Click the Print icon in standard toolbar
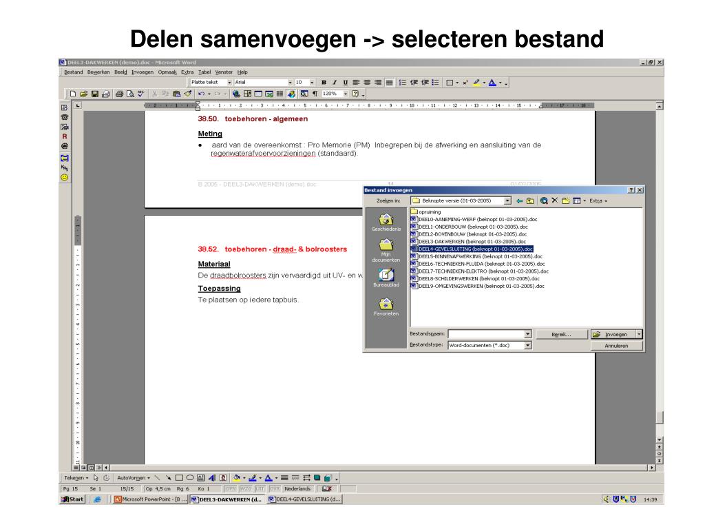705x529 pixels. pos(119,94)
